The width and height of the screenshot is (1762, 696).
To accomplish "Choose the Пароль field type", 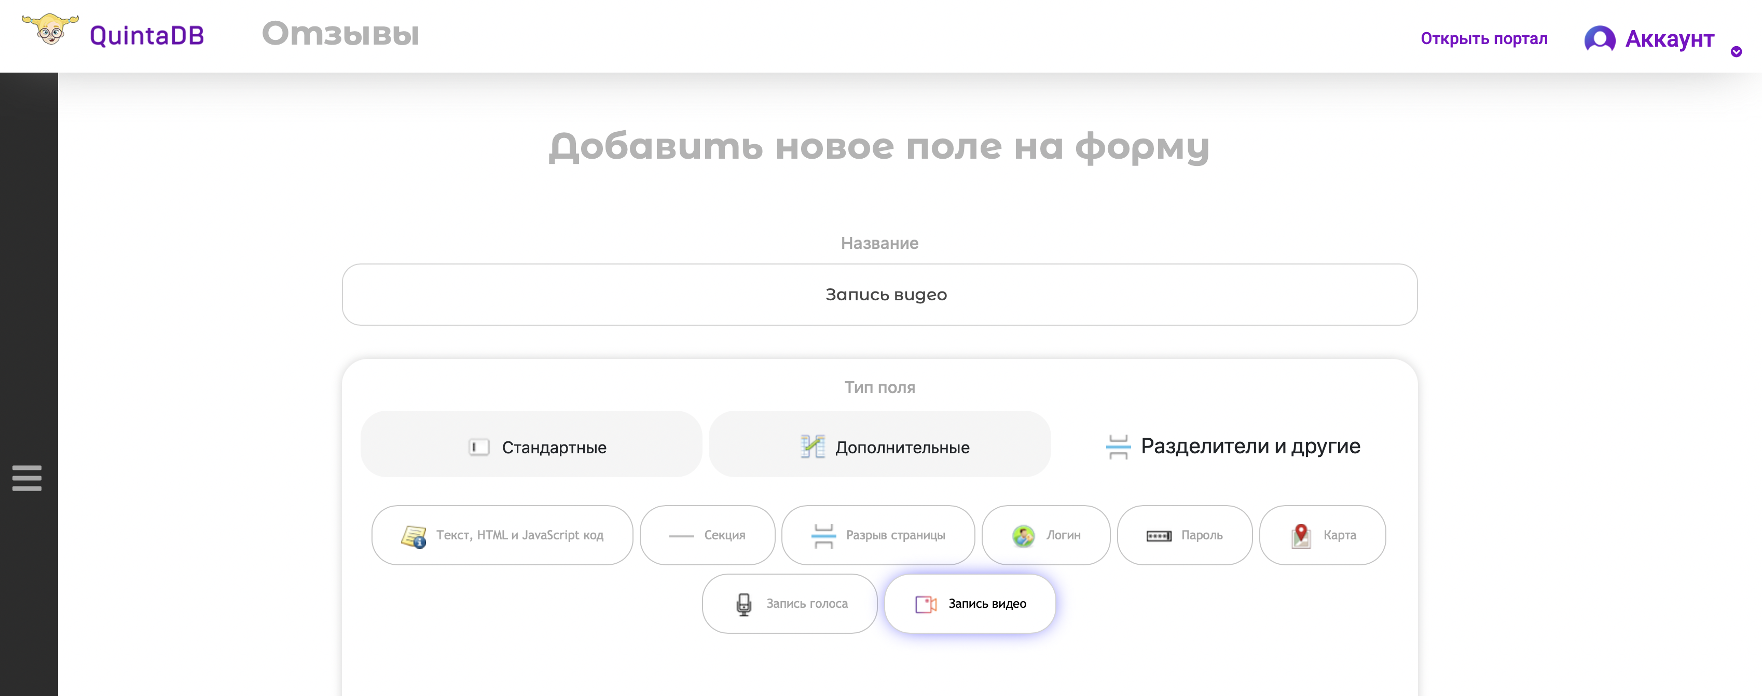I will coord(1185,535).
